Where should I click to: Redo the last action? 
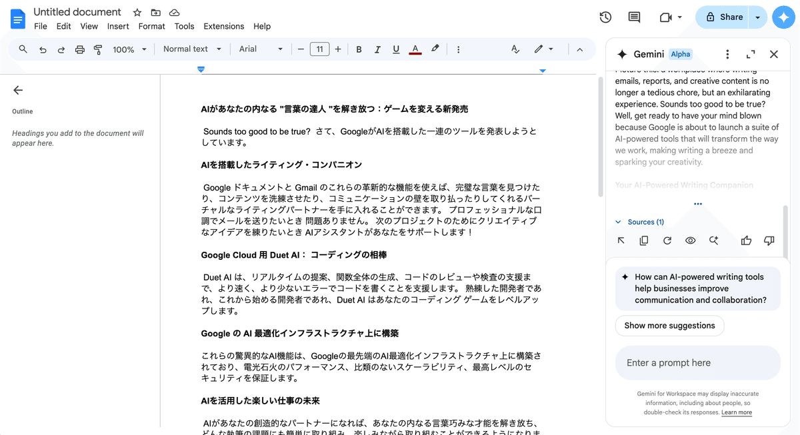click(x=61, y=49)
